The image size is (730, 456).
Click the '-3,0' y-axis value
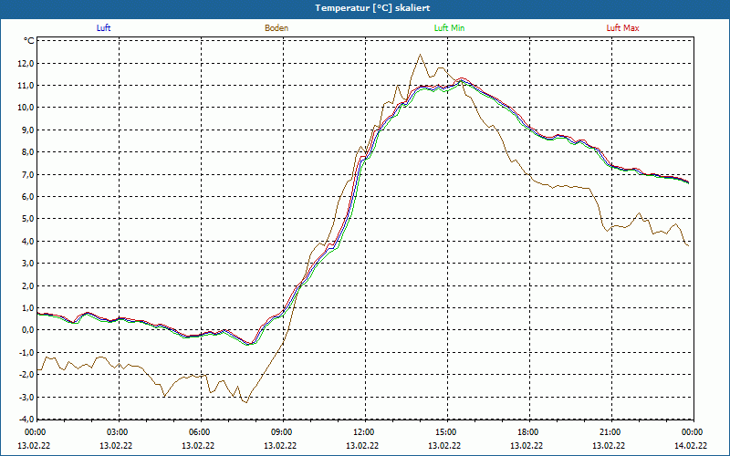[x=26, y=397]
